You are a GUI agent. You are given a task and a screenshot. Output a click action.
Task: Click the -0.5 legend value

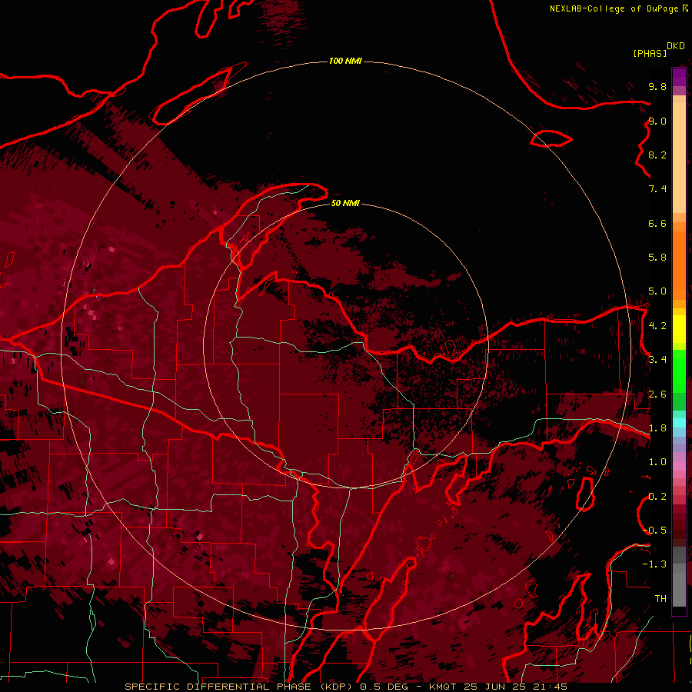pyautogui.click(x=654, y=531)
